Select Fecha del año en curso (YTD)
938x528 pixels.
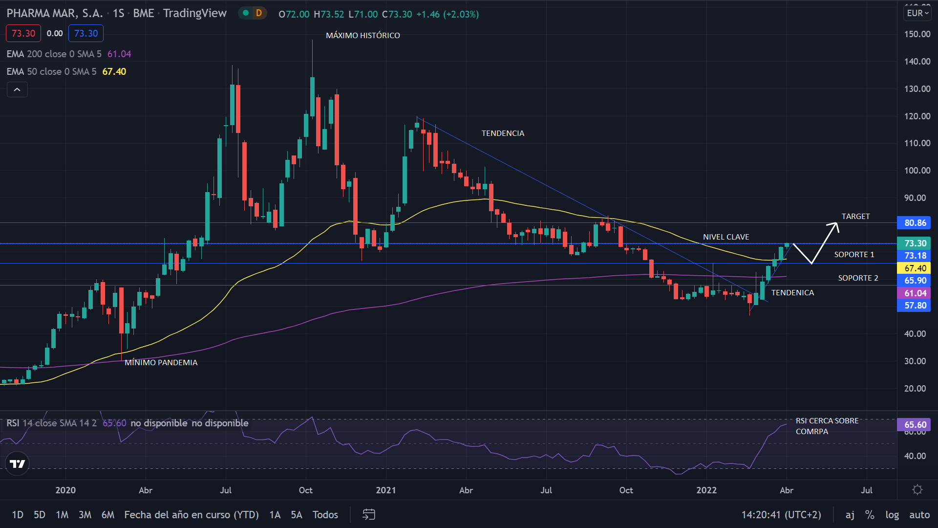(192, 514)
